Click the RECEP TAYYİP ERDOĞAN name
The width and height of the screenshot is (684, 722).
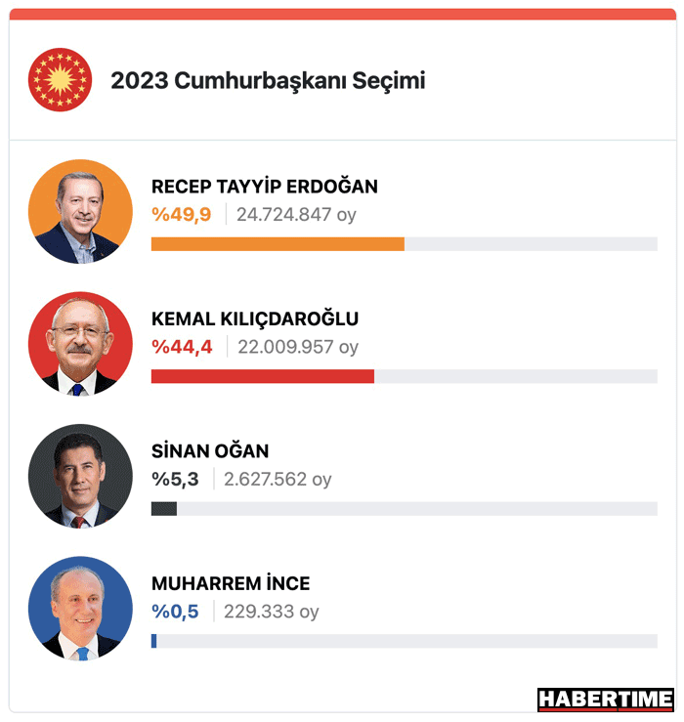[x=265, y=187]
